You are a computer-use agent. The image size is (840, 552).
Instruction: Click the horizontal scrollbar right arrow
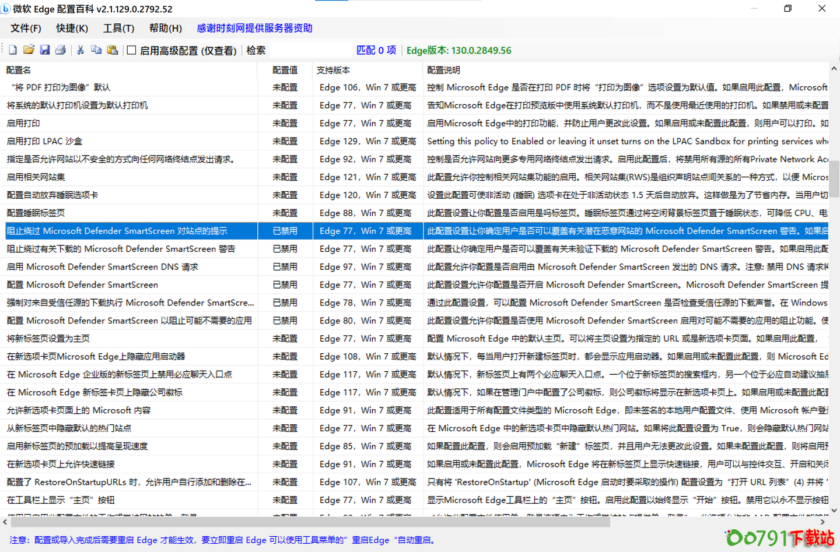pyautogui.click(x=822, y=522)
